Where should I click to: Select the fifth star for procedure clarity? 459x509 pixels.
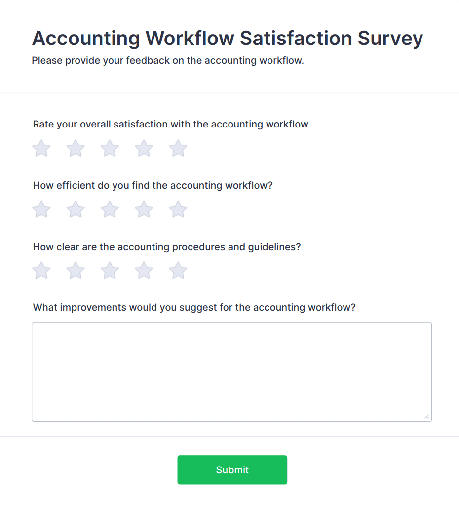coord(178,270)
